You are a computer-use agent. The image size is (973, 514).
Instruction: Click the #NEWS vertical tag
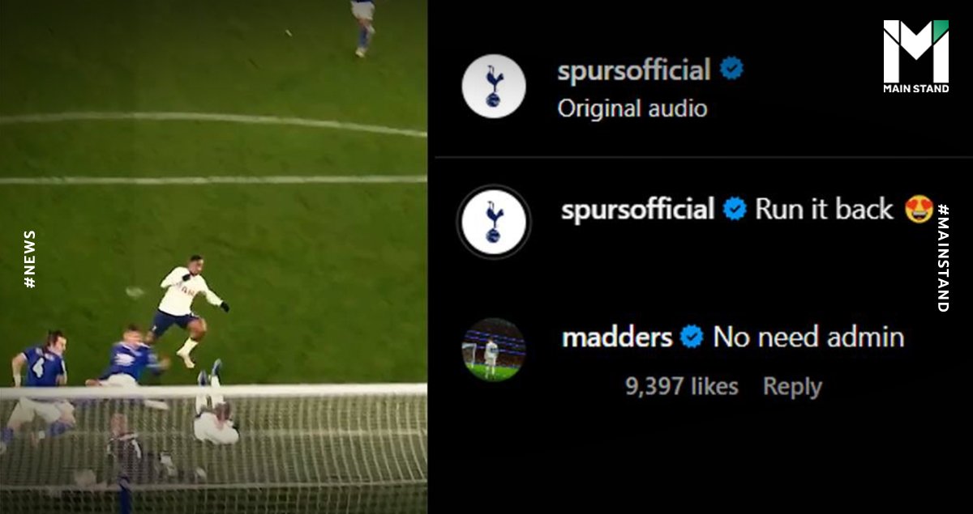click(x=30, y=259)
